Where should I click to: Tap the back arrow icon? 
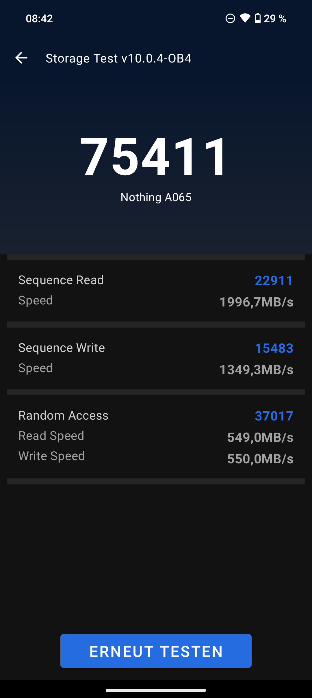[21, 58]
